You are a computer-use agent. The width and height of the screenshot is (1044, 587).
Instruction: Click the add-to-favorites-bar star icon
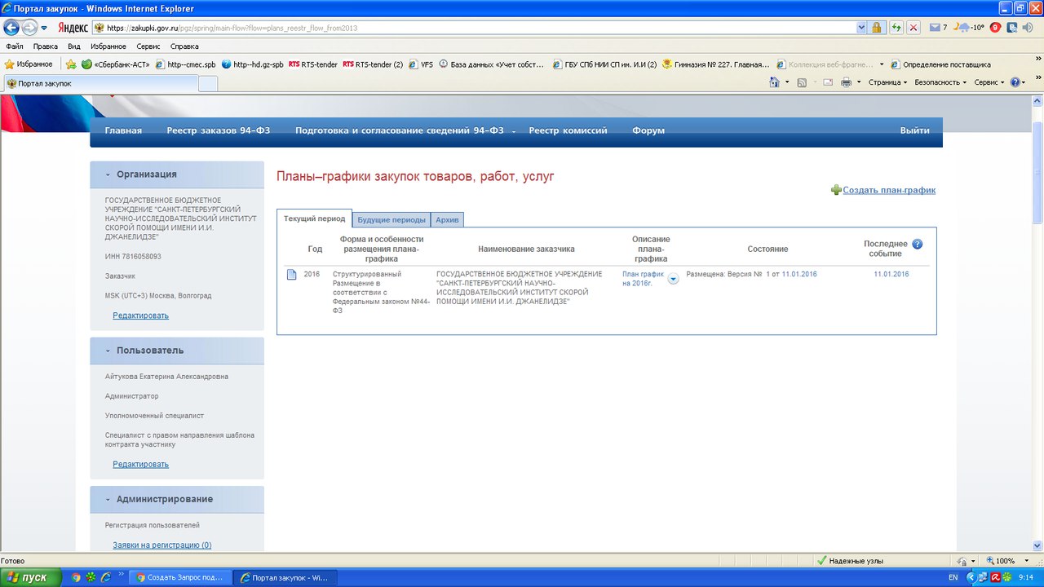71,64
